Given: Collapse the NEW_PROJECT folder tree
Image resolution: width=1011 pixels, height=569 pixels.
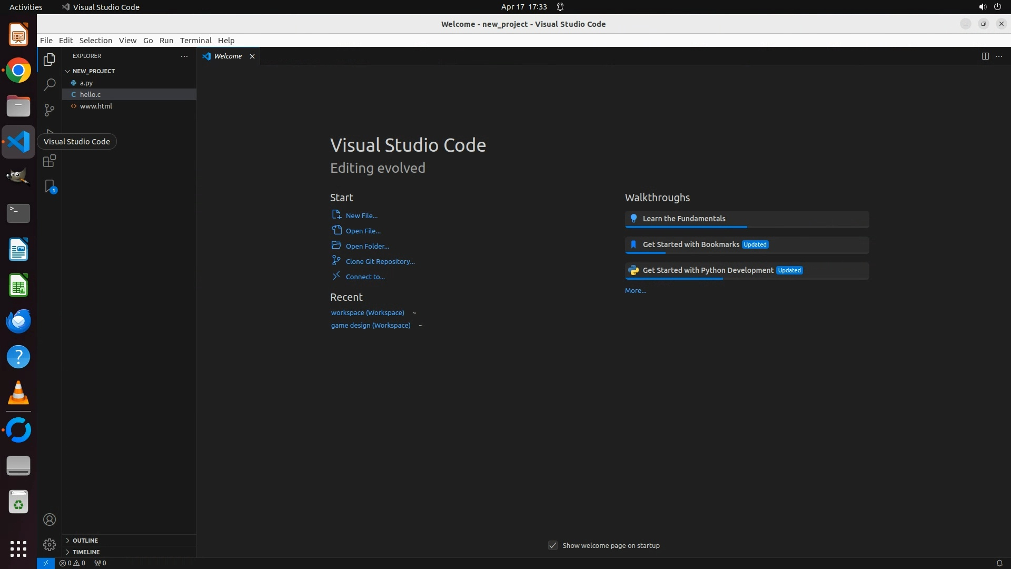Looking at the screenshot, I should click(x=67, y=71).
